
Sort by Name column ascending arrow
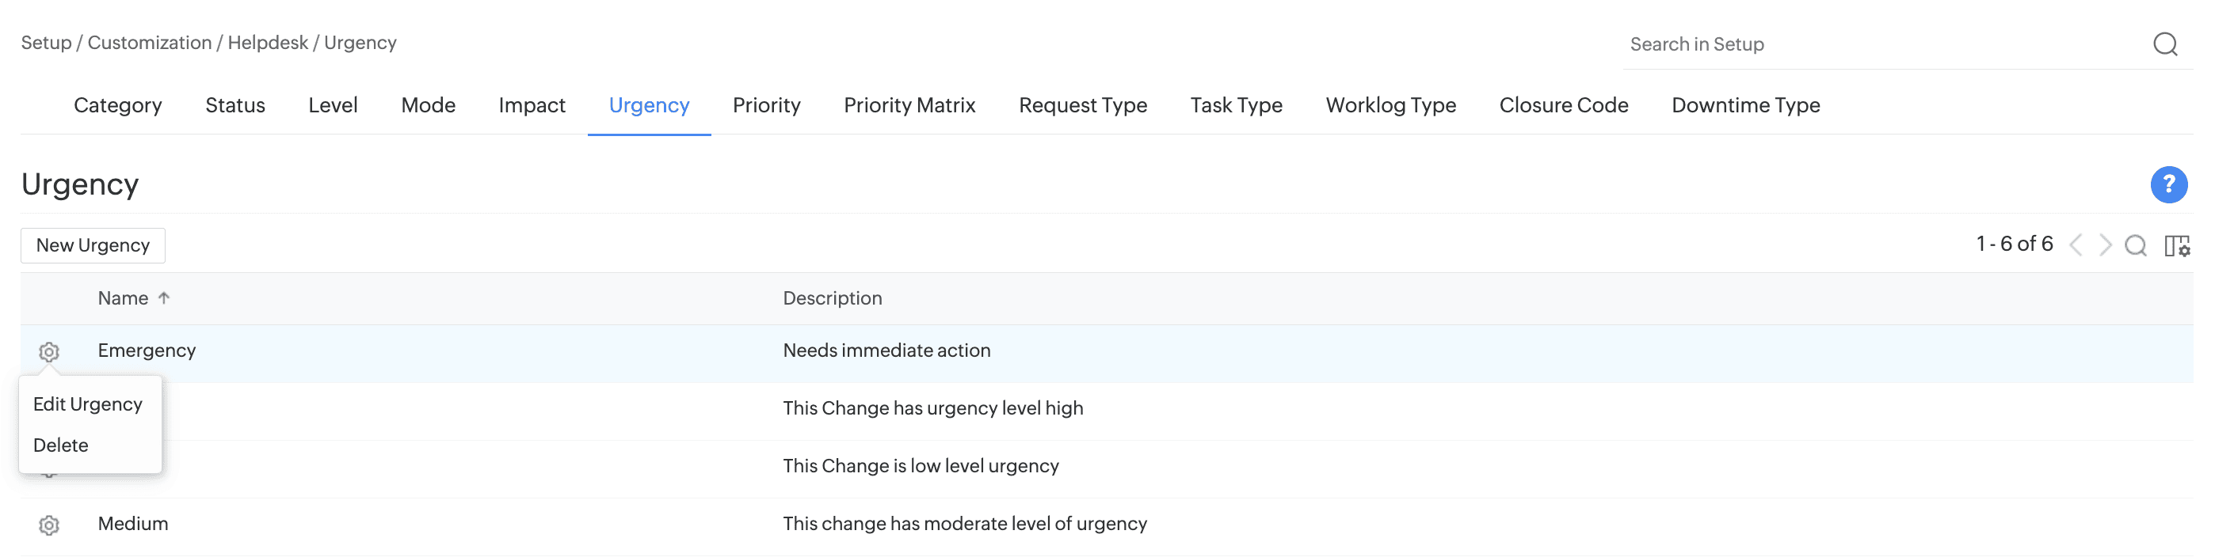tap(163, 297)
